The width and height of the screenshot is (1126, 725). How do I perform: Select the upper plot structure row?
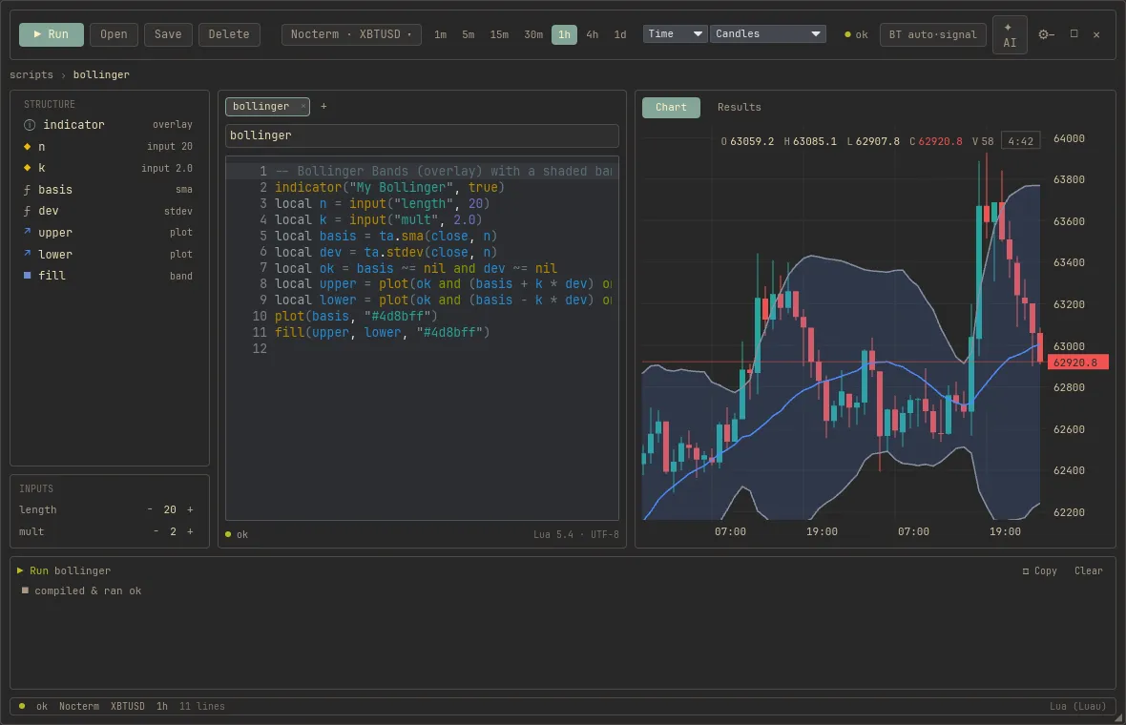[x=109, y=233]
